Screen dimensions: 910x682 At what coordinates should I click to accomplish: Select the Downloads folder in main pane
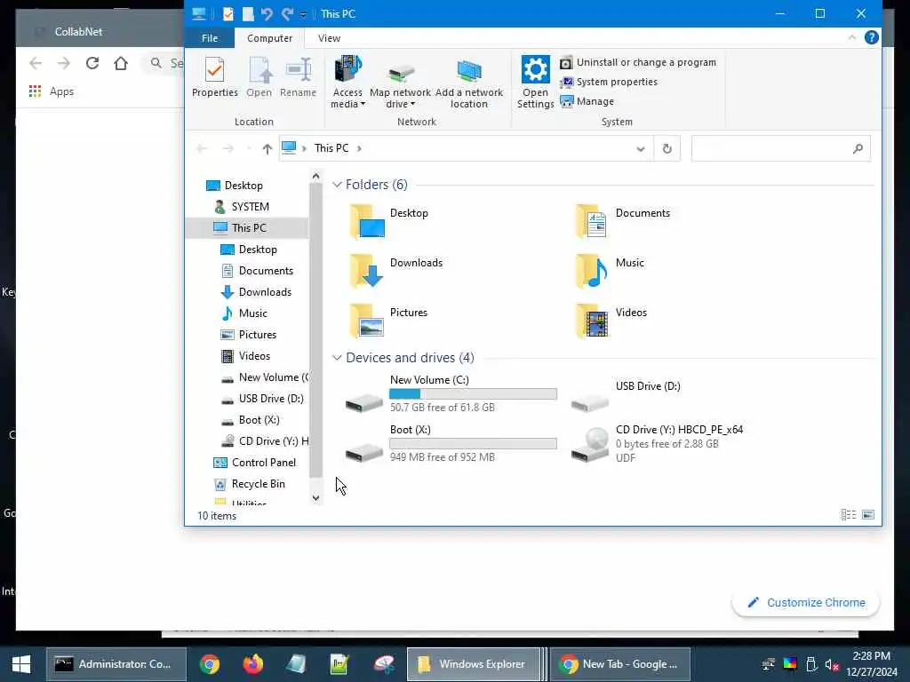(395, 271)
